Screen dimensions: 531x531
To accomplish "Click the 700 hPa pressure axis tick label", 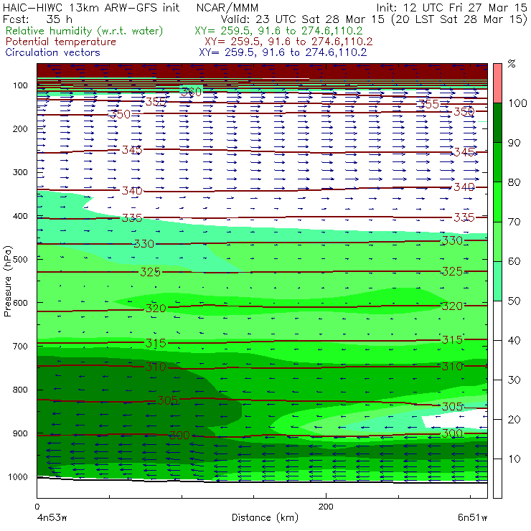I will [20, 346].
